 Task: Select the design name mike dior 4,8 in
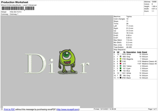click(x=16, y=12)
